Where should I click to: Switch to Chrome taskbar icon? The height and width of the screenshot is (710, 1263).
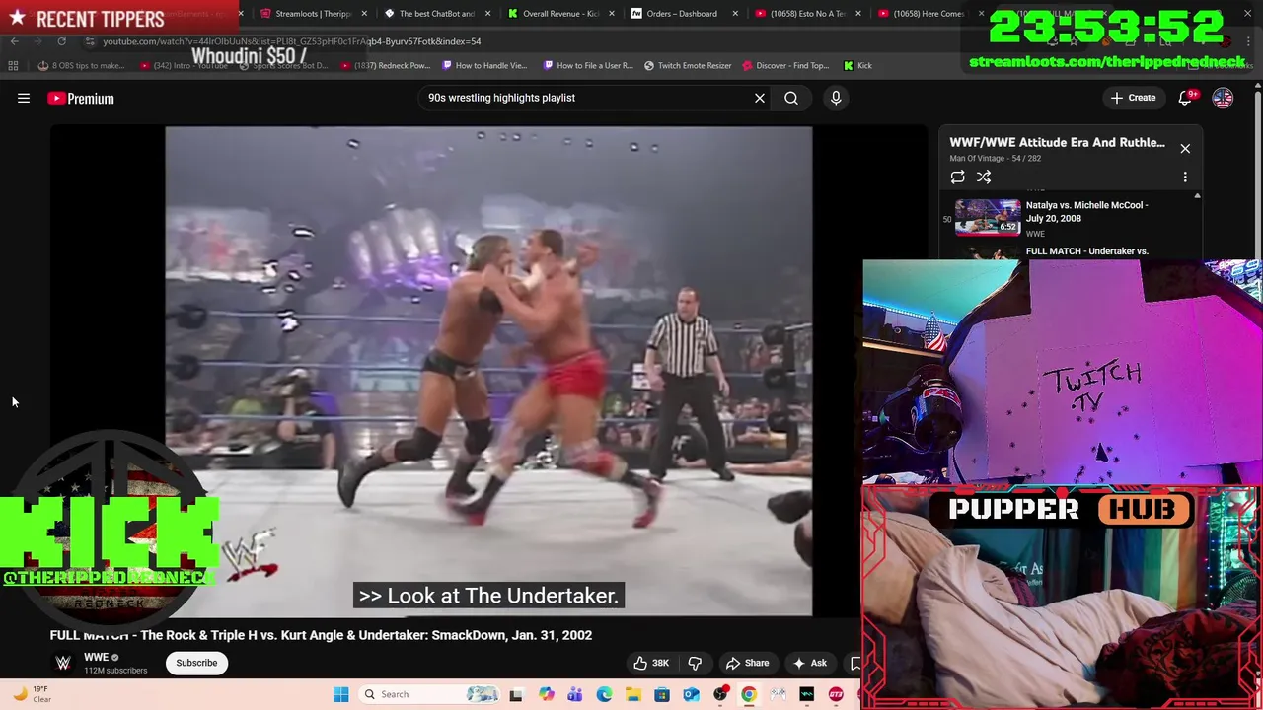click(749, 694)
